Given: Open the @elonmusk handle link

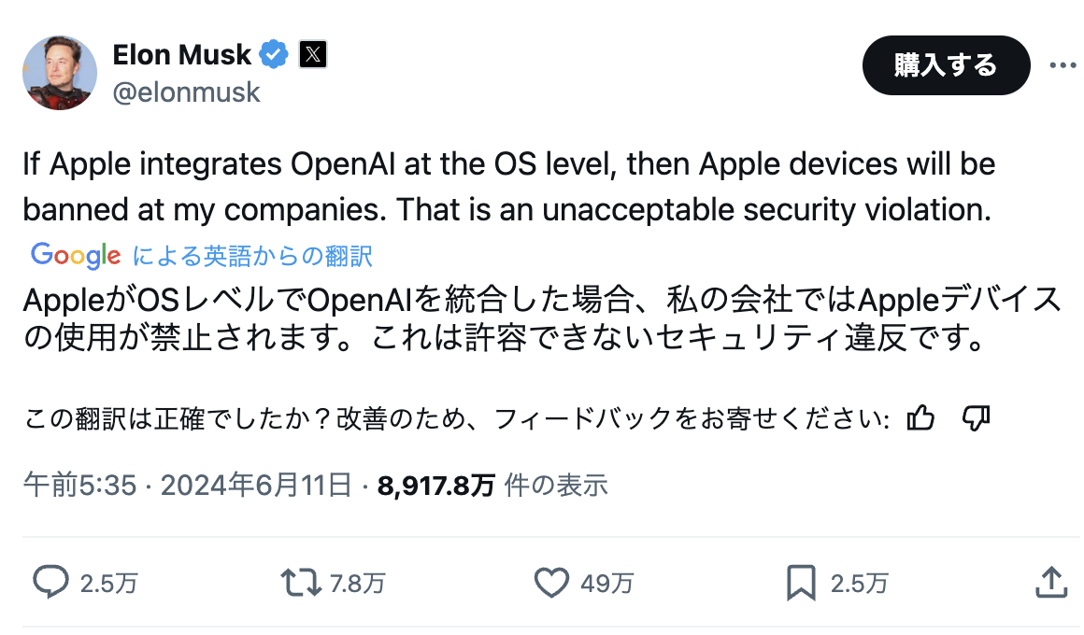Looking at the screenshot, I should 187,92.
